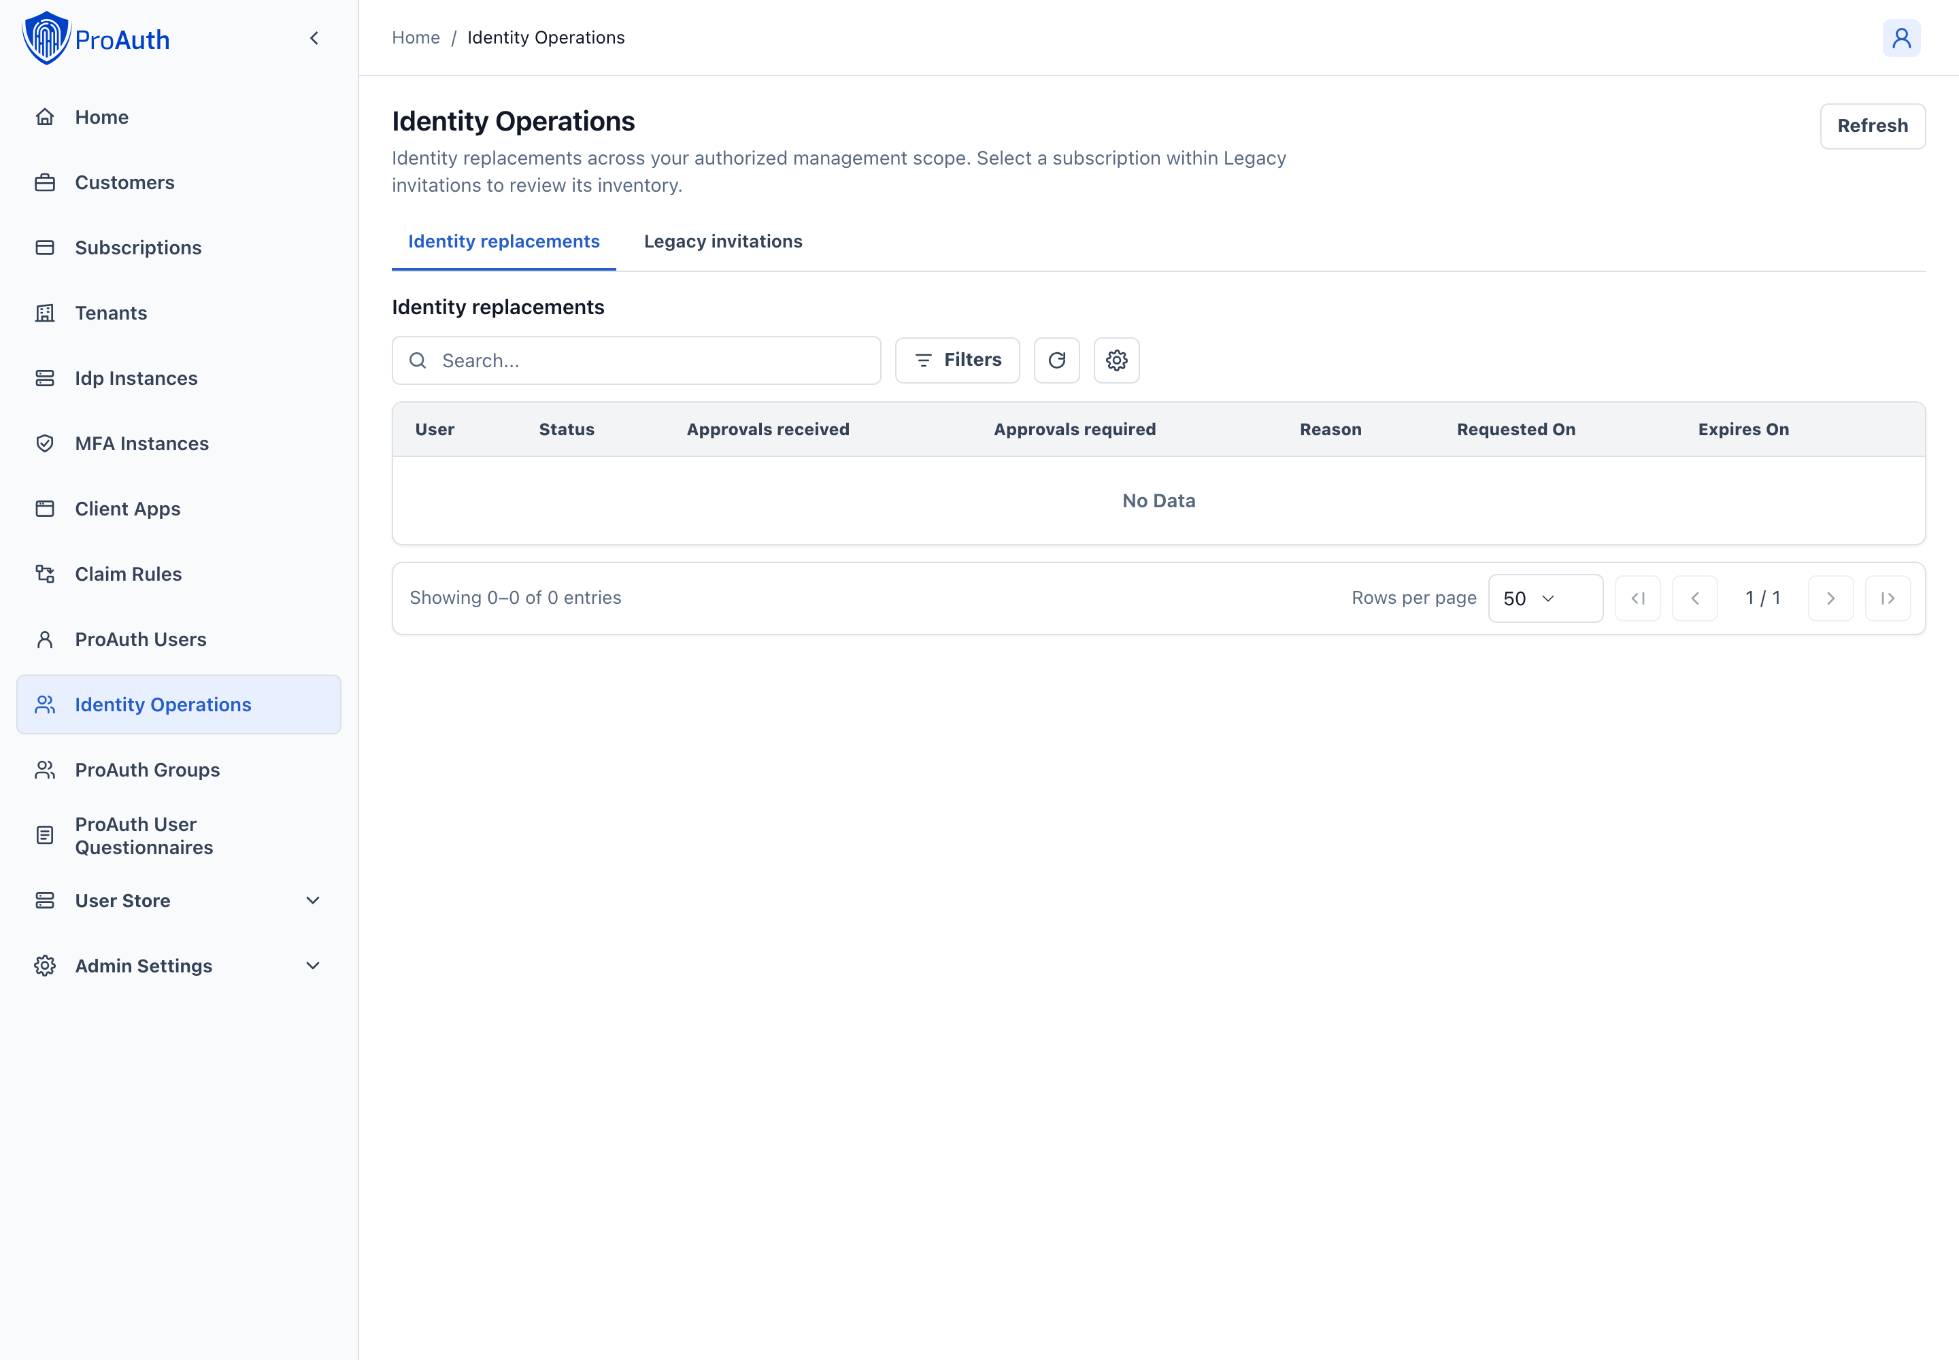Screen dimensions: 1959x1360
Task: Click the Showing 0–0 of 0 entries text
Action: [515, 598]
